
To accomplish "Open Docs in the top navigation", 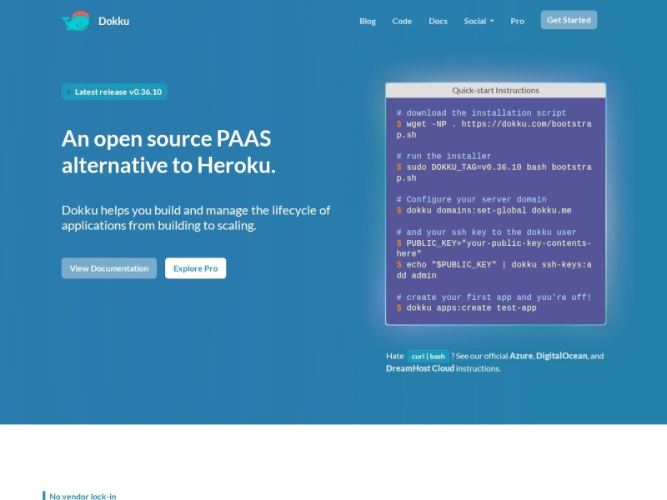I will coord(438,21).
